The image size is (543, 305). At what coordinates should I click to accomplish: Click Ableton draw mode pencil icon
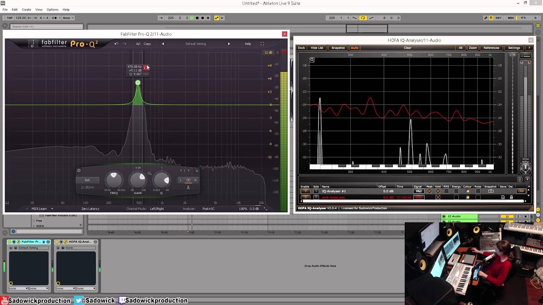point(486,18)
